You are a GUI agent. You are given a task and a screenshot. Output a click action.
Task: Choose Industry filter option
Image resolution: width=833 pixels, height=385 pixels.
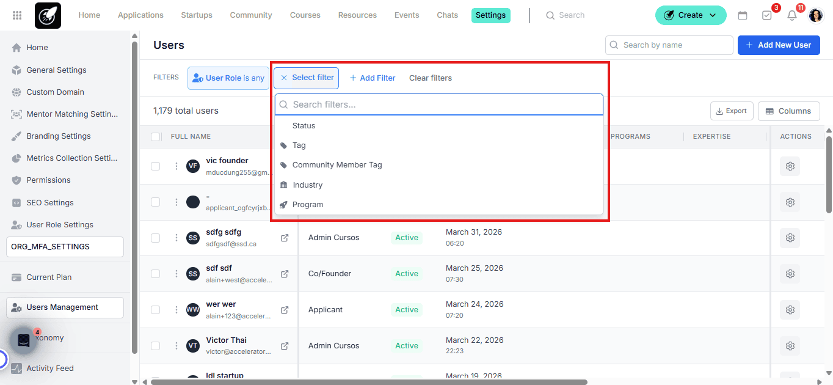[439, 185]
